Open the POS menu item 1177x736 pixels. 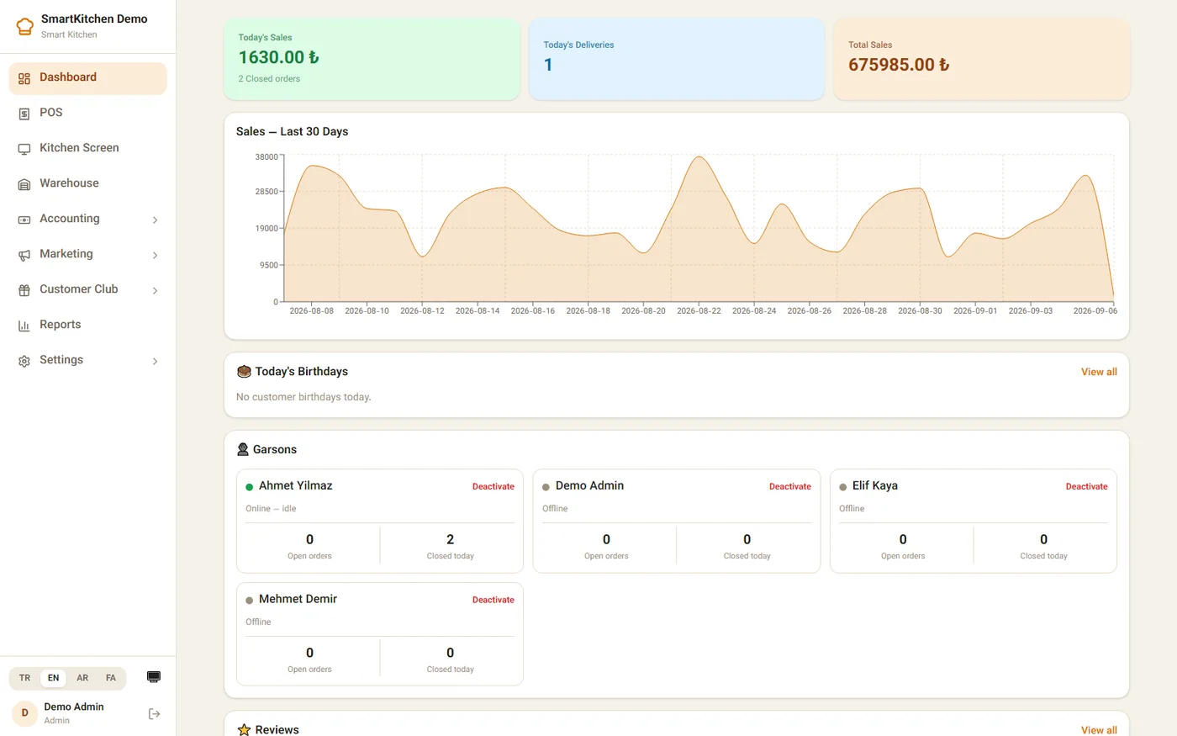click(87, 114)
